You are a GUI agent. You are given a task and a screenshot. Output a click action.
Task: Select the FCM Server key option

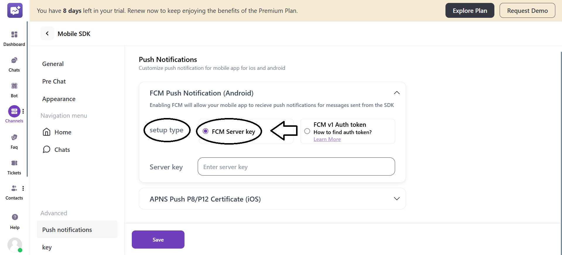pos(205,131)
